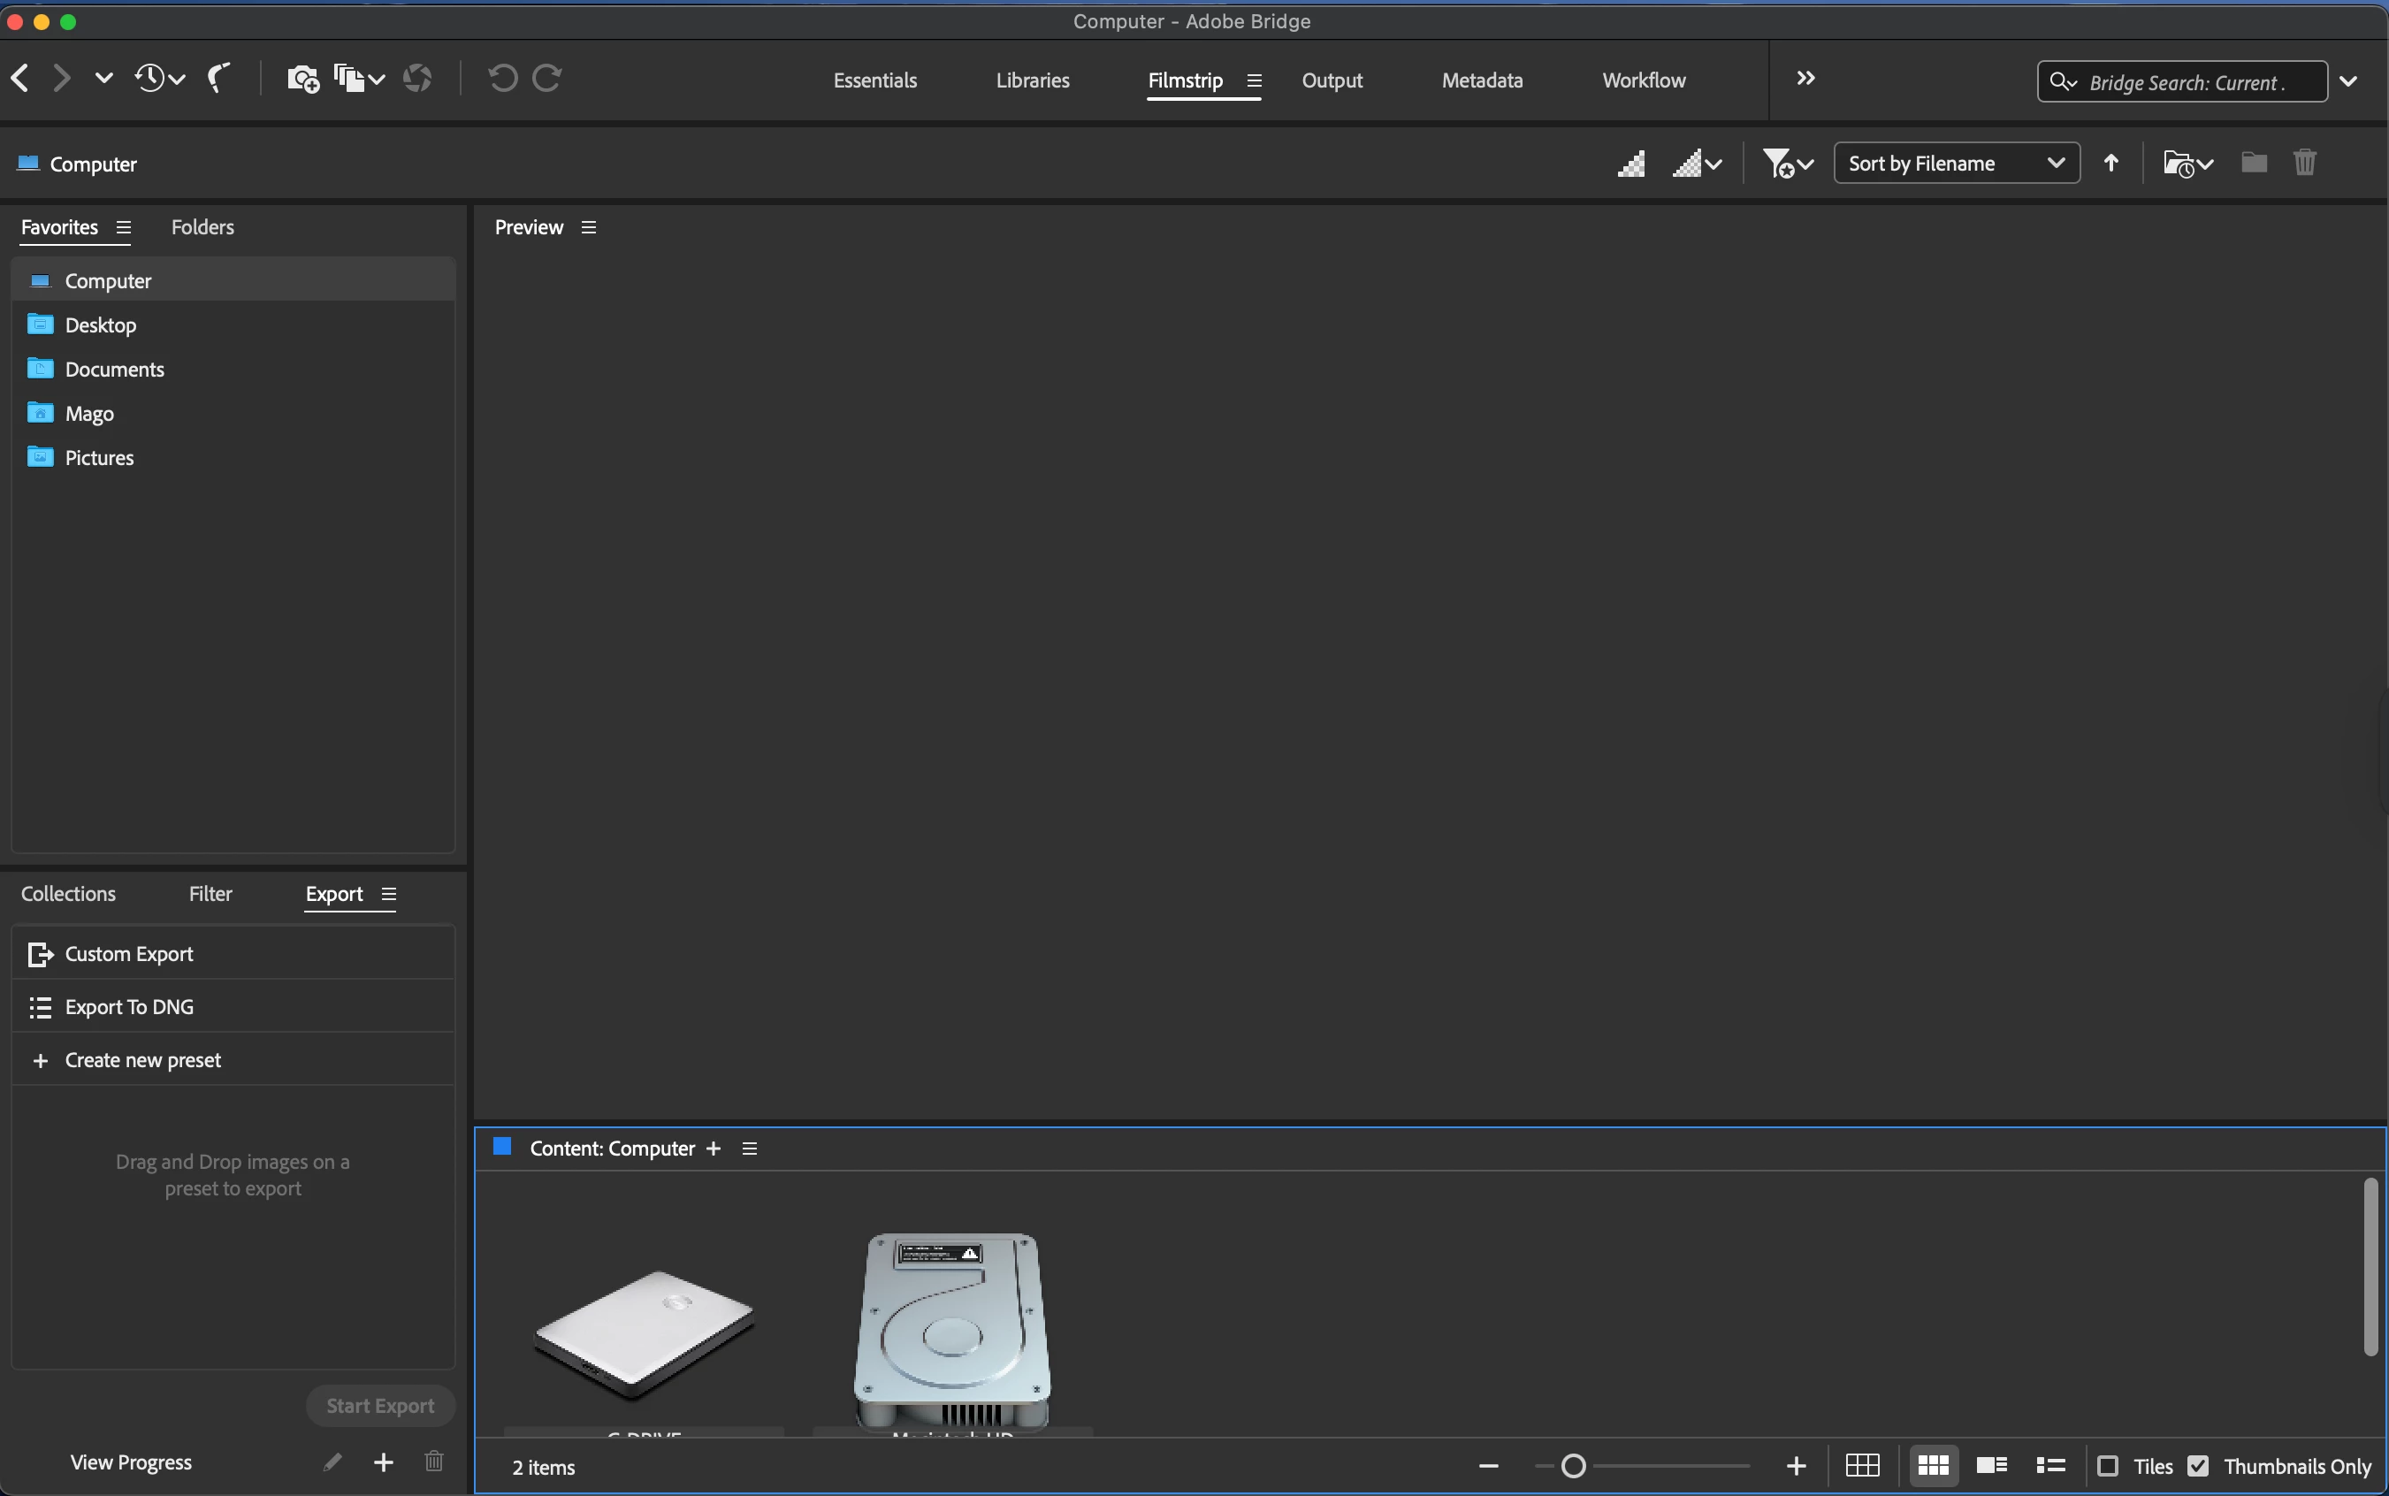Click Create new preset
This screenshot has width=2389, height=1496.
[142, 1059]
